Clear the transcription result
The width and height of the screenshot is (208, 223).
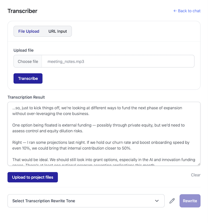tap(196, 175)
